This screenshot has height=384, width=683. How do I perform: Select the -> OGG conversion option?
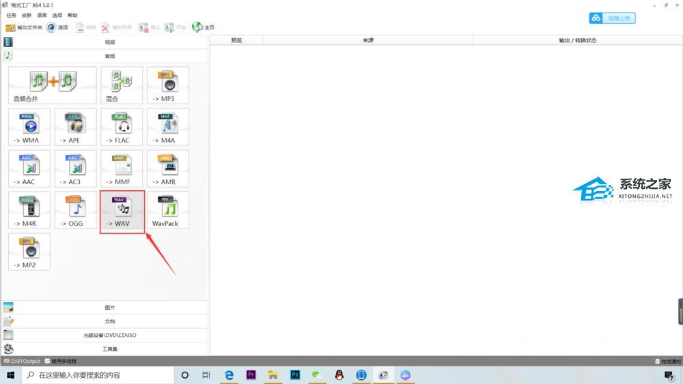(x=75, y=210)
